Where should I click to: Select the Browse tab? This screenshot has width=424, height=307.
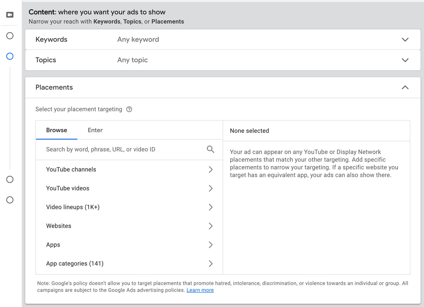pyautogui.click(x=56, y=130)
